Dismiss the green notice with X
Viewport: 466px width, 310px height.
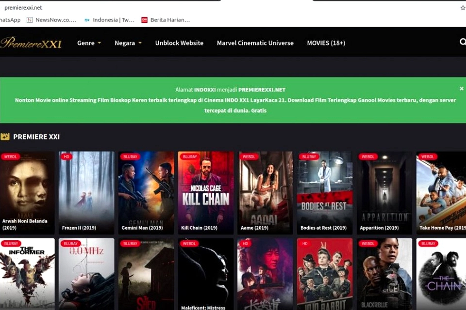(461, 89)
